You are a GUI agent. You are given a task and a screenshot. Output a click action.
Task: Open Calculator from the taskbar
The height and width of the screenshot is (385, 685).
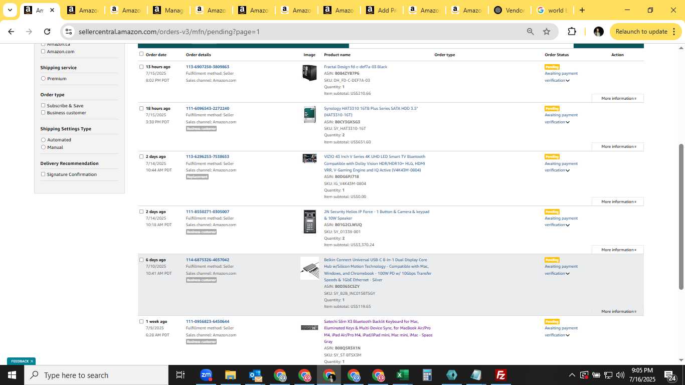(427, 375)
